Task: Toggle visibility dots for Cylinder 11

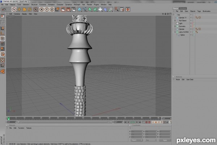Action: (x=193, y=18)
